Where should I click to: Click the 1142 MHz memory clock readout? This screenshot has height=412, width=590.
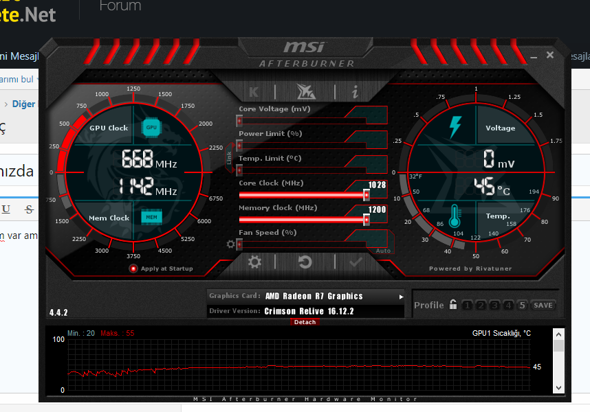[147, 186]
